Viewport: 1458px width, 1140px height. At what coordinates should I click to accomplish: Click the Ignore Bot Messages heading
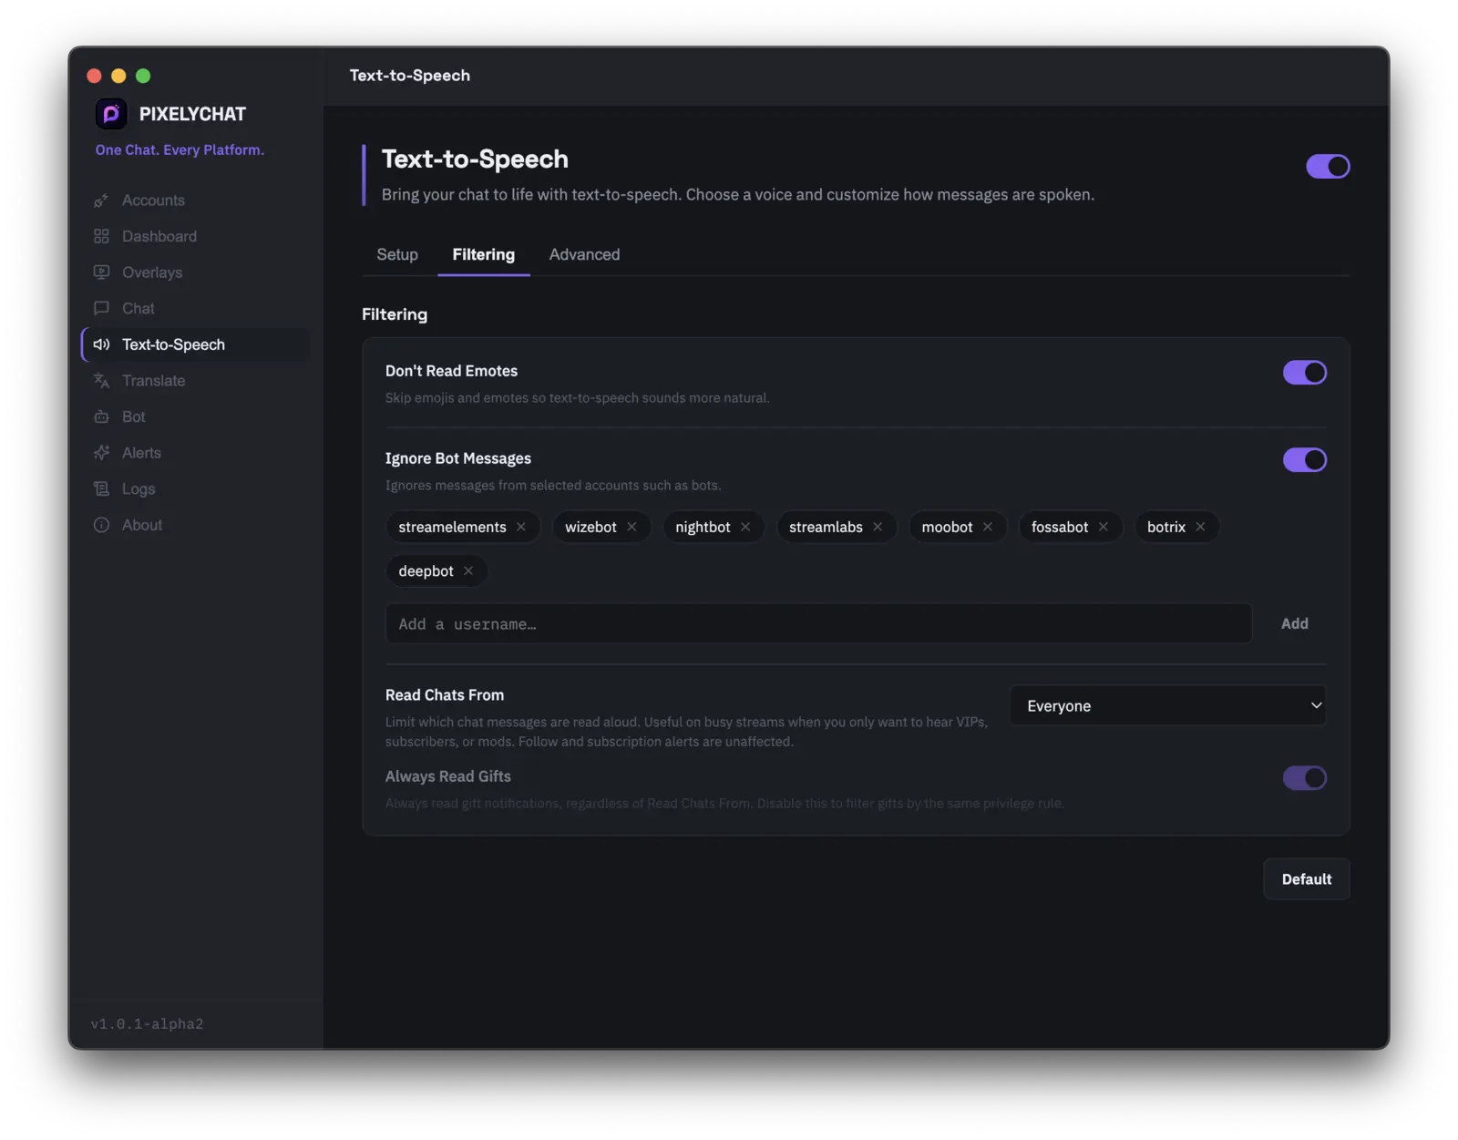click(x=458, y=458)
